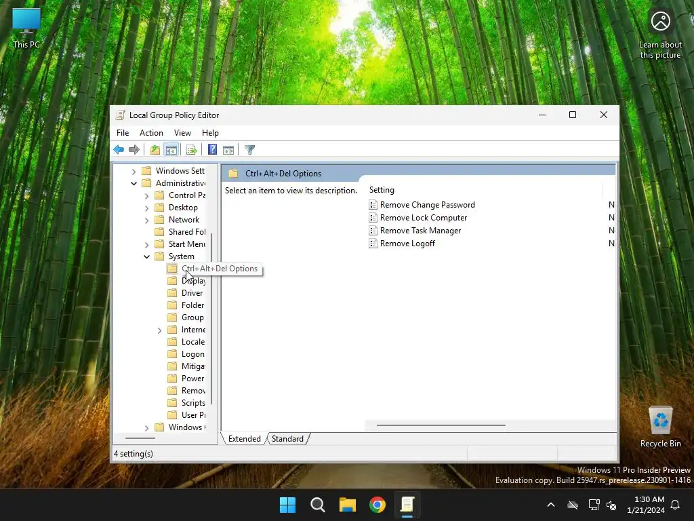This screenshot has width=694, height=521.
Task: Select the Mitigation Options tree item
Action: tap(193, 366)
